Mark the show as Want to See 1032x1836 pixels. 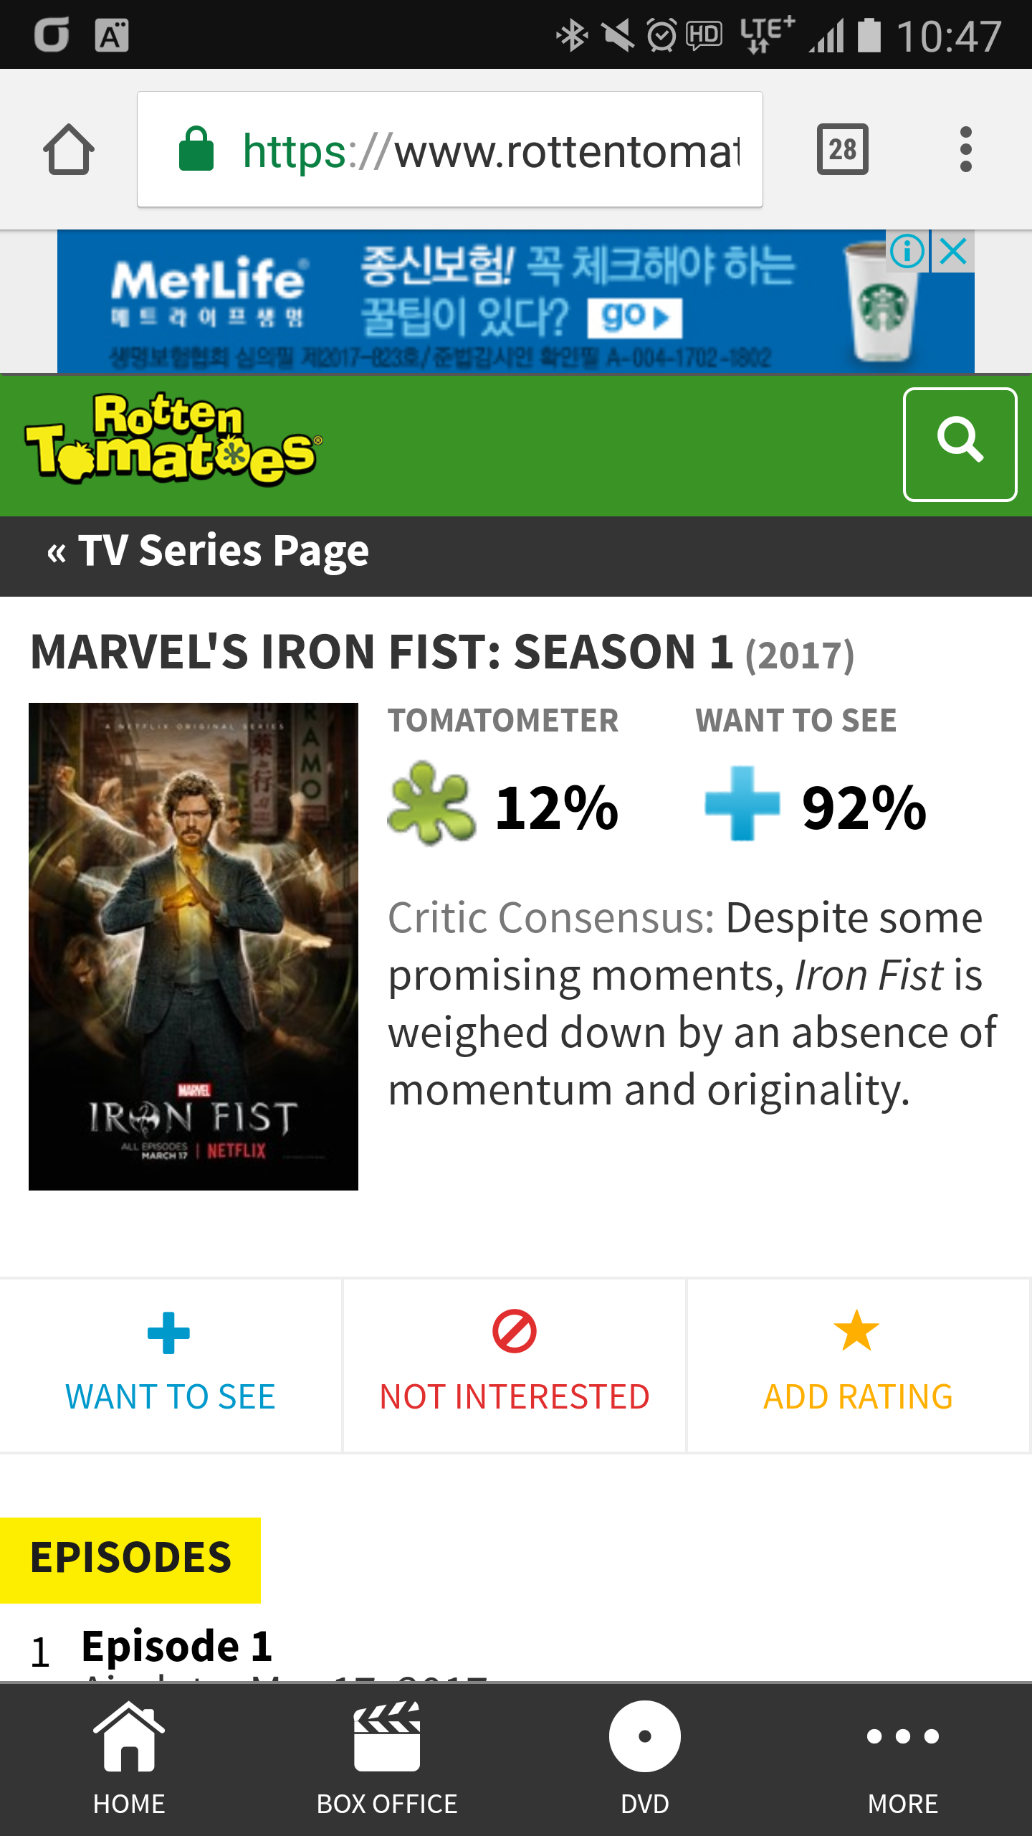(170, 1365)
